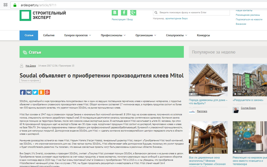Open the Конкурсы tab
This screenshot has width=267, height=167.
(203, 35)
